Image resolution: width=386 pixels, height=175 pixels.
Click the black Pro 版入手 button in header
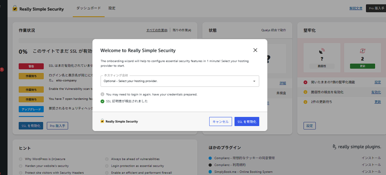(375, 8)
